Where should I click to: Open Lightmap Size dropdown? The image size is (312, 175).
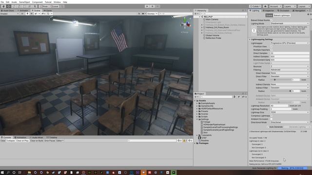(x=290, y=112)
